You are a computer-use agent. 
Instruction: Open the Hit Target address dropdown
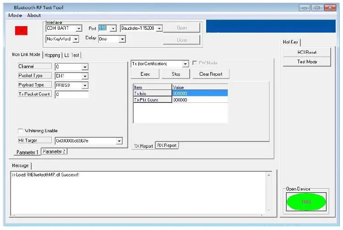(119, 141)
